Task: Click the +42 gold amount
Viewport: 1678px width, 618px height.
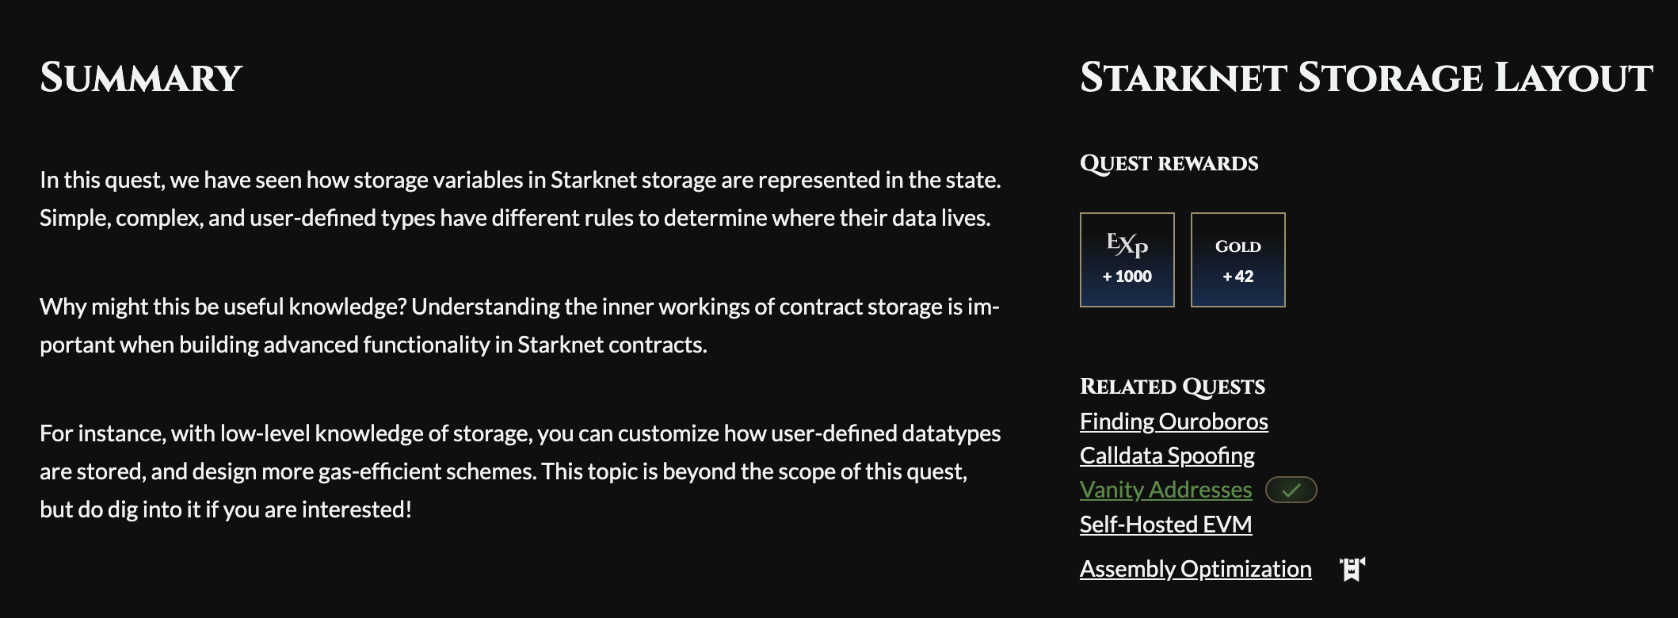Action: pyautogui.click(x=1238, y=277)
